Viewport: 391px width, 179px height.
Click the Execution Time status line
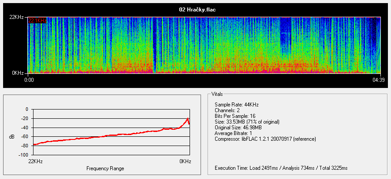[x=281, y=168]
